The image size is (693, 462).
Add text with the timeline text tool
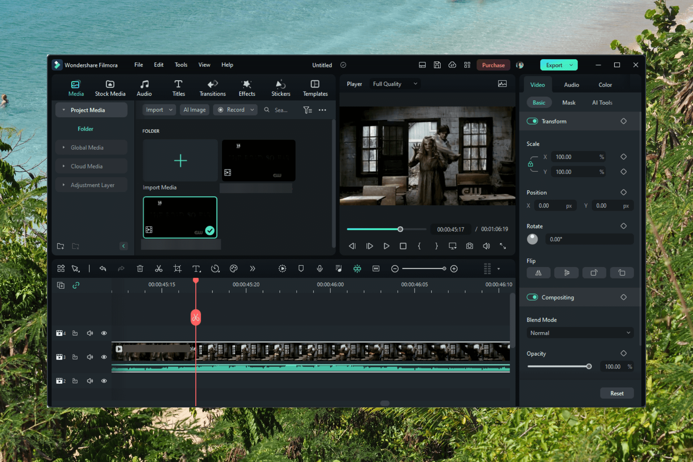click(x=196, y=269)
